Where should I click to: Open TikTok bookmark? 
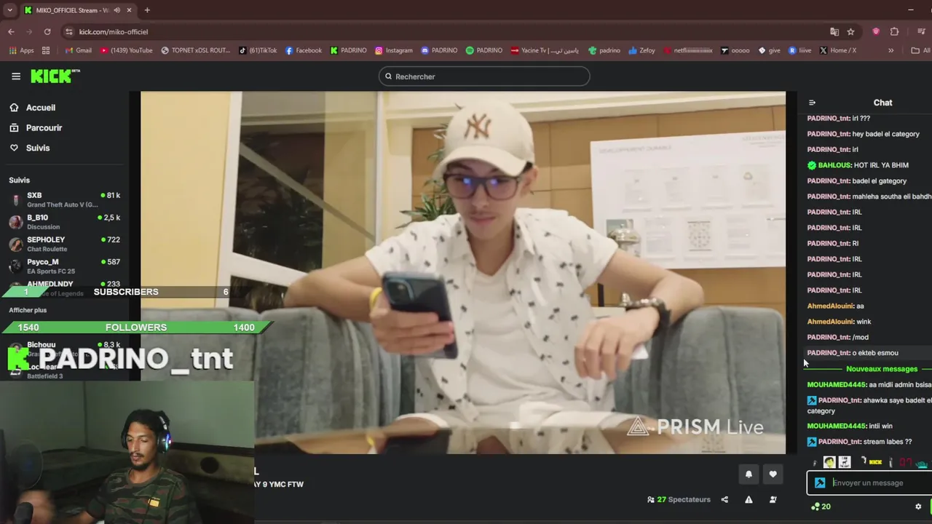click(257, 50)
